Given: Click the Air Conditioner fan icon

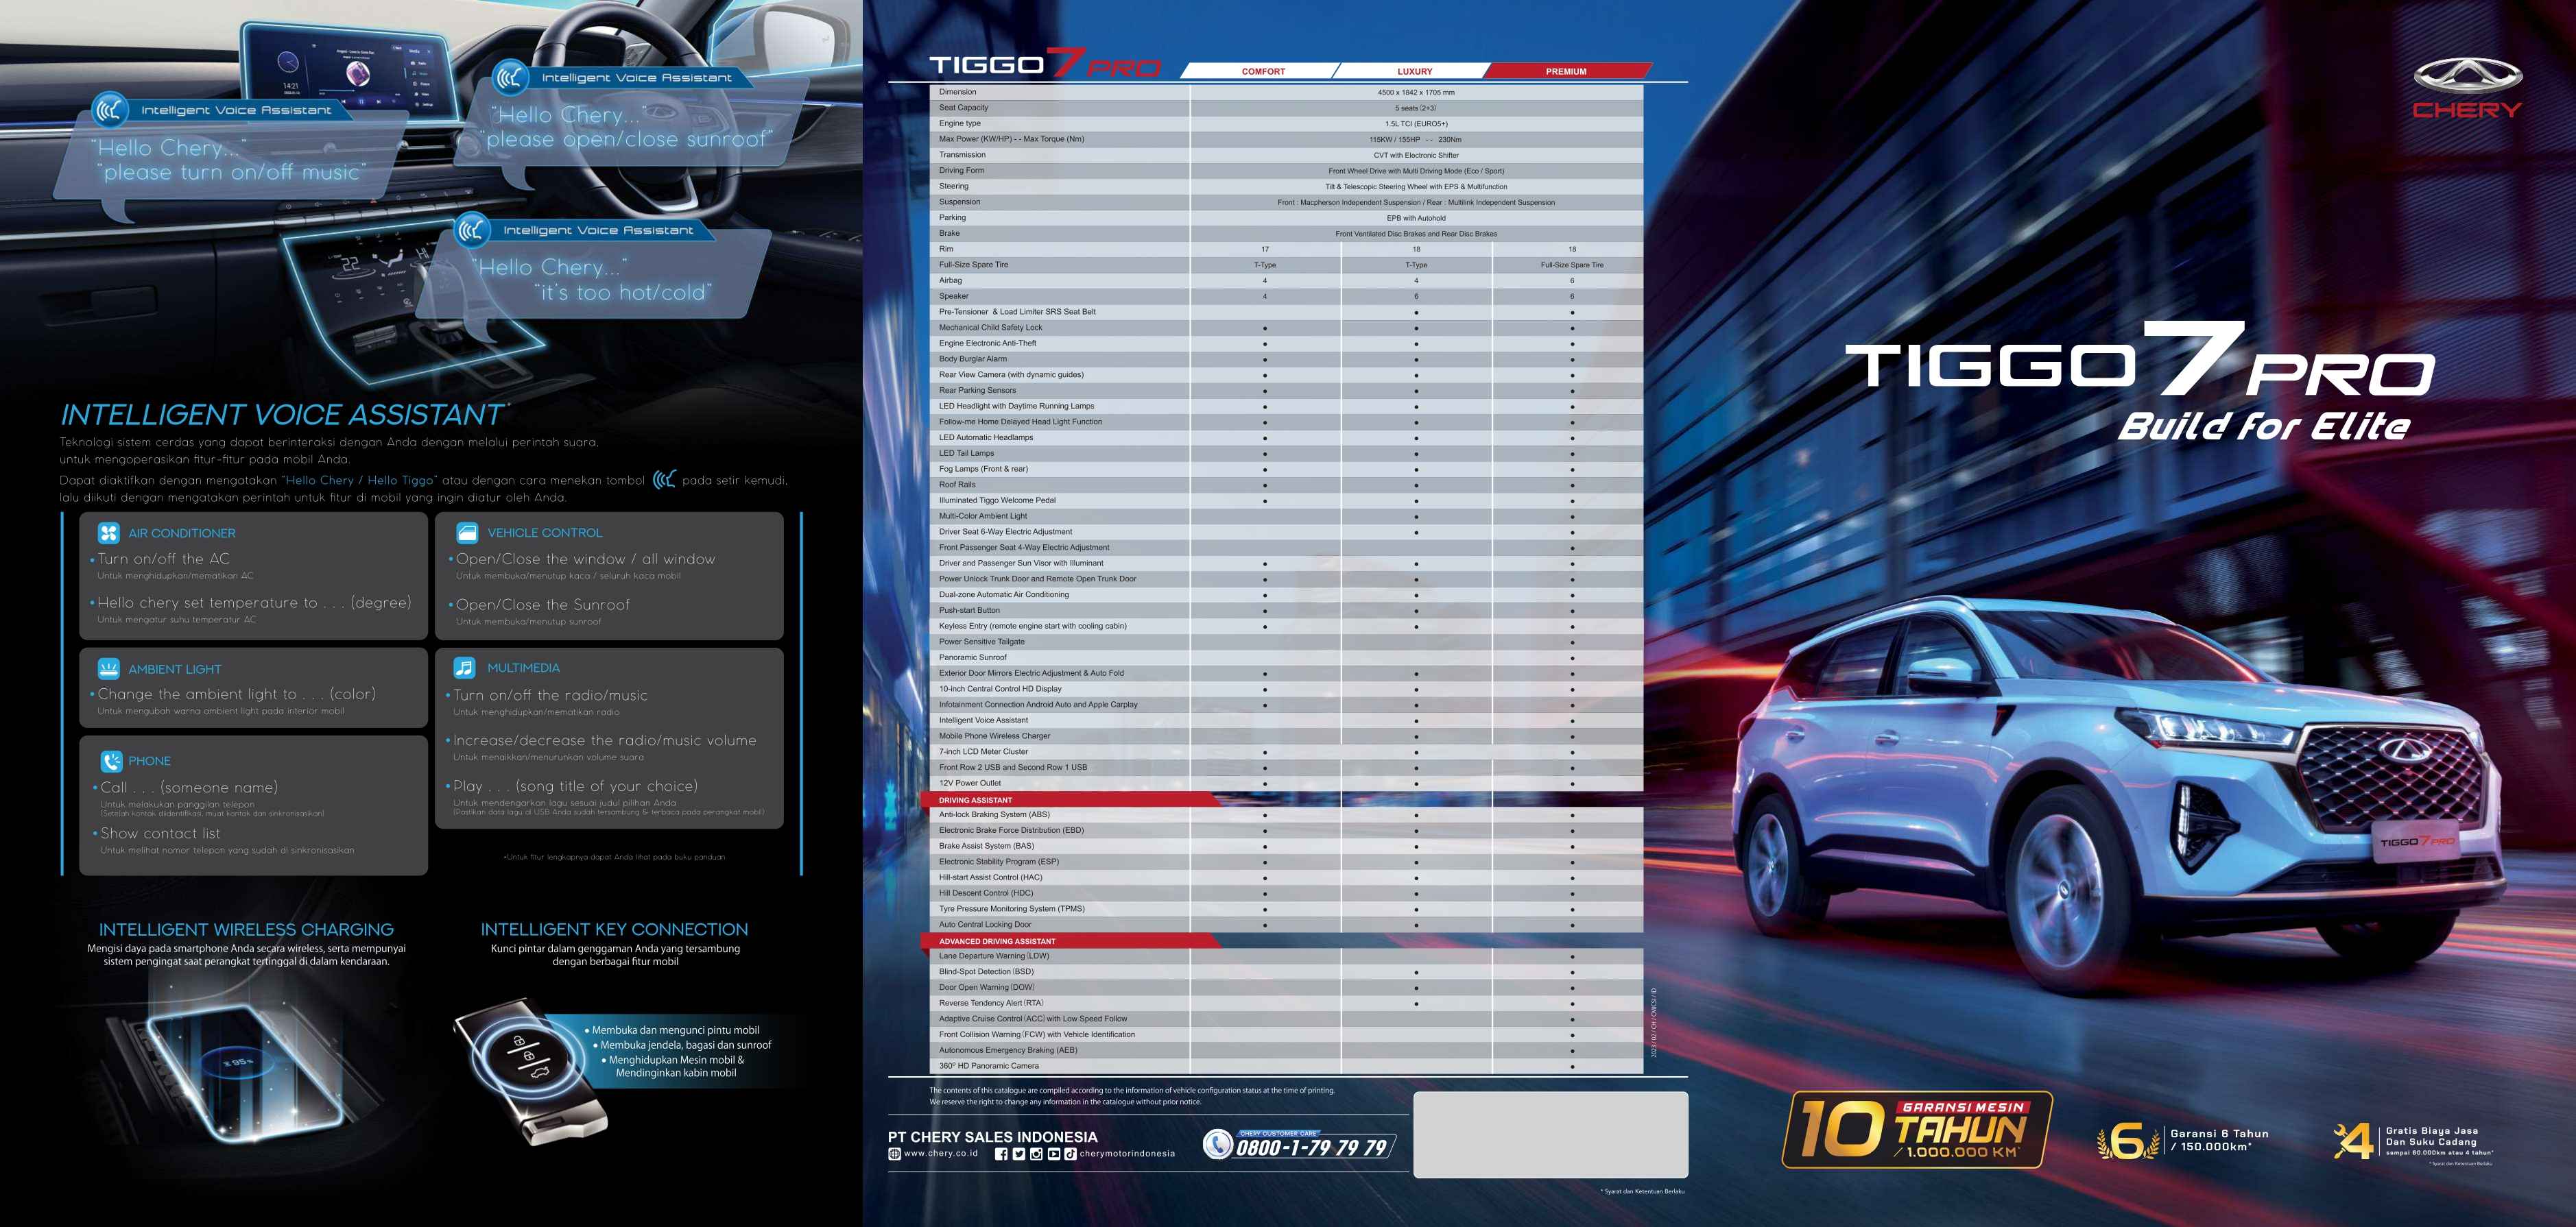Looking at the screenshot, I should point(109,533).
